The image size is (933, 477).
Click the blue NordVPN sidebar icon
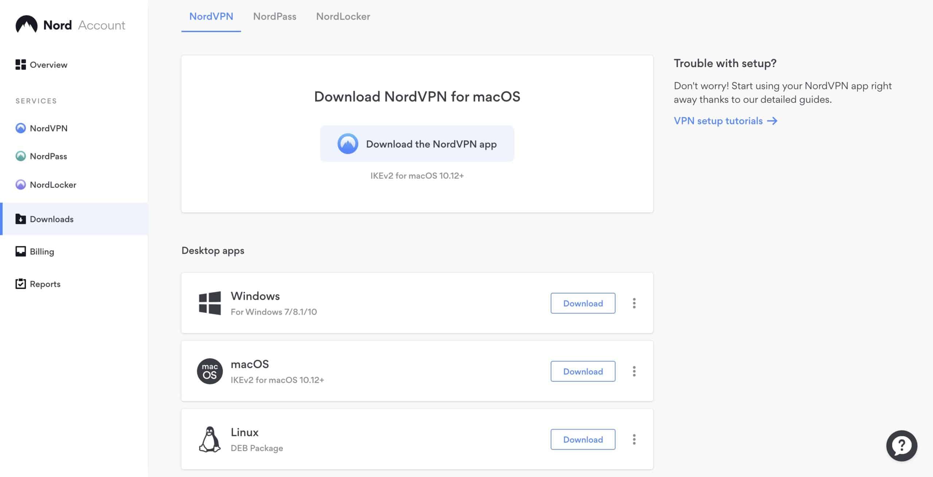pos(20,128)
